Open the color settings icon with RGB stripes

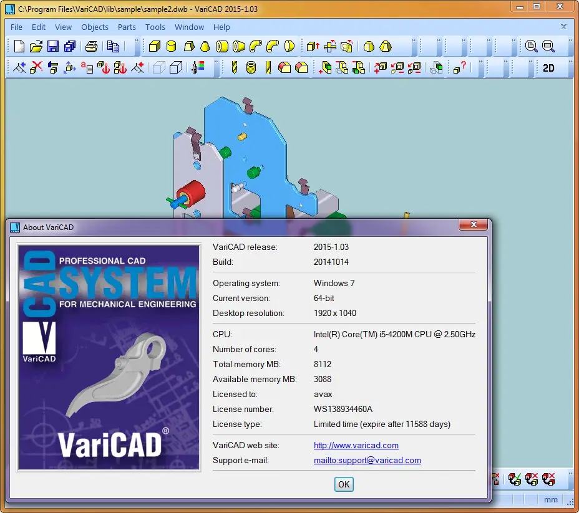tap(198, 67)
